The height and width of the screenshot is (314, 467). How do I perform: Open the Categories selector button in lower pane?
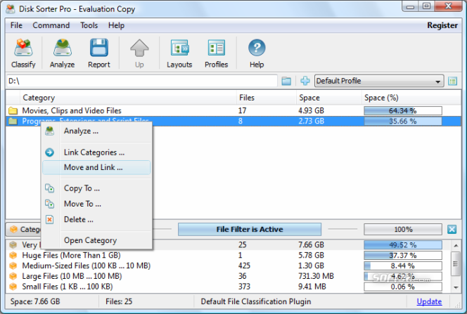click(x=23, y=229)
